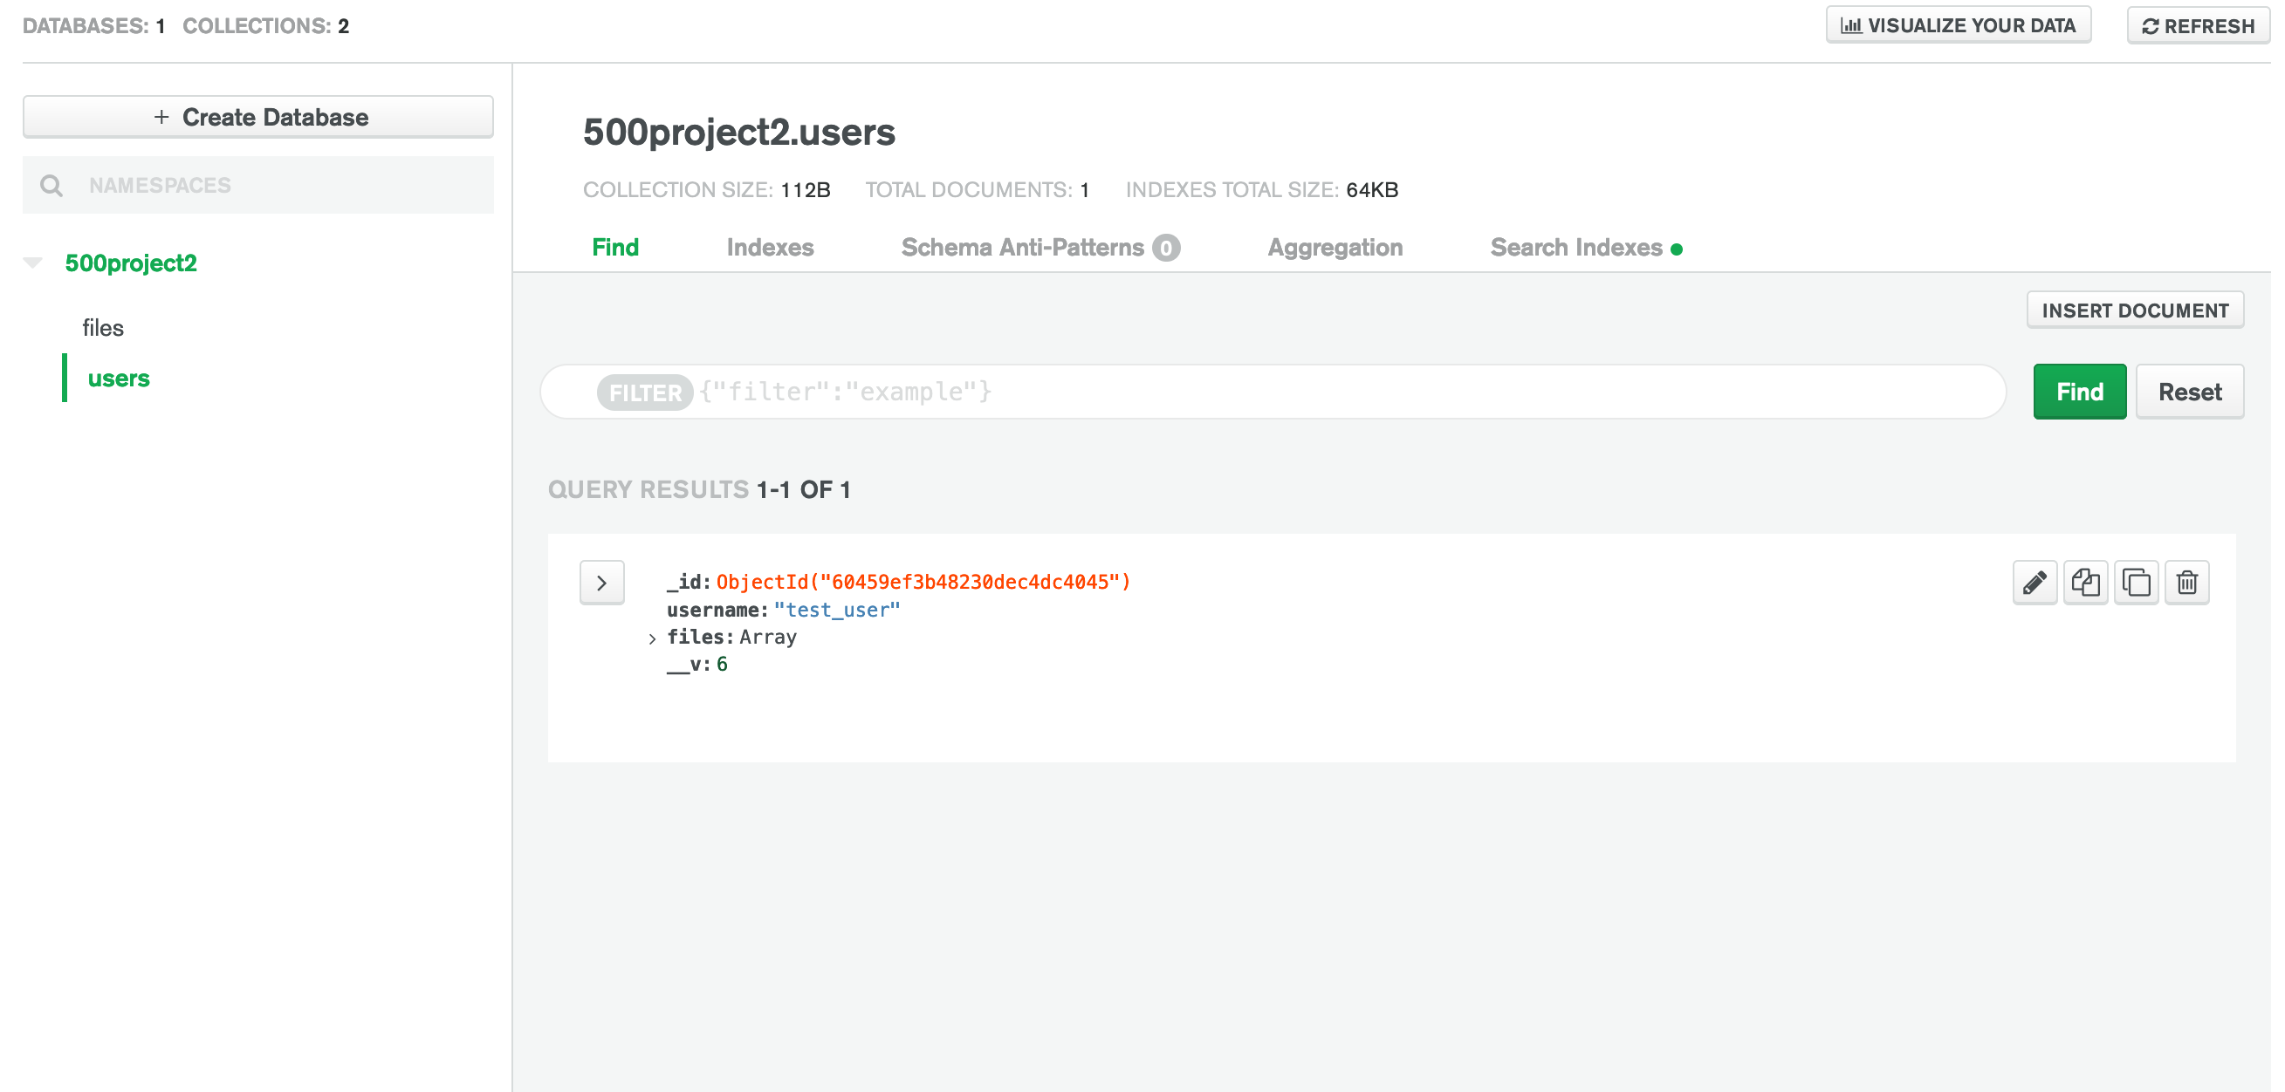Select the files collection
This screenshot has width=2285, height=1092.
pyautogui.click(x=103, y=328)
